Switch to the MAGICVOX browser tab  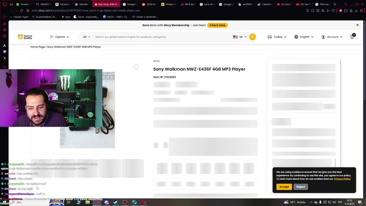pos(44,4)
